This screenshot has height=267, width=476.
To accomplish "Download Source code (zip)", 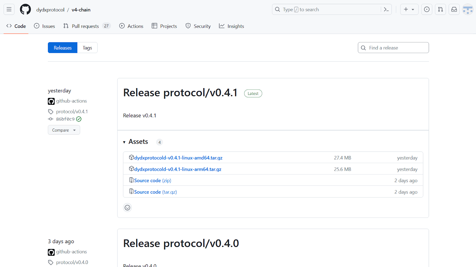I will point(153,180).
